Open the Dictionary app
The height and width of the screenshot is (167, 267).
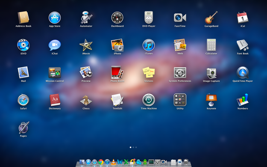click(x=55, y=100)
